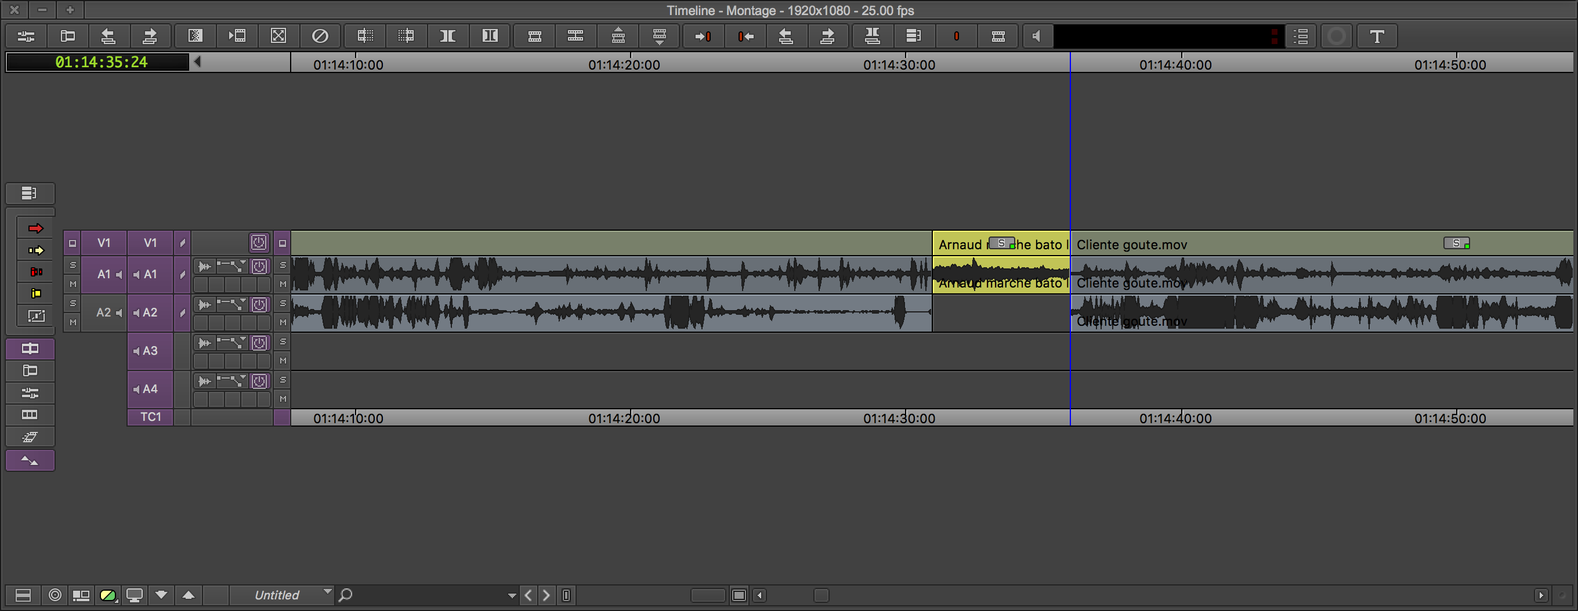Open the Title tool with T icon
This screenshot has width=1578, height=611.
[x=1377, y=37]
